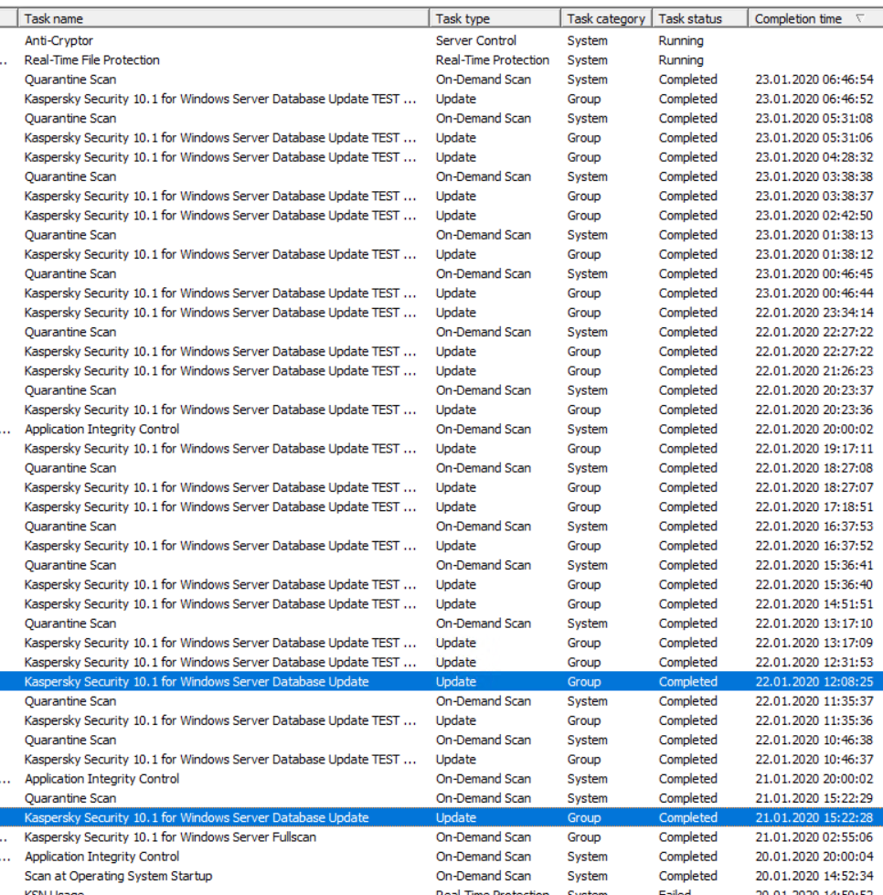Viewport: 883px width, 895px height.
Task: Click Update type in row 23.01.2020 03:38:37
Action: pos(456,196)
